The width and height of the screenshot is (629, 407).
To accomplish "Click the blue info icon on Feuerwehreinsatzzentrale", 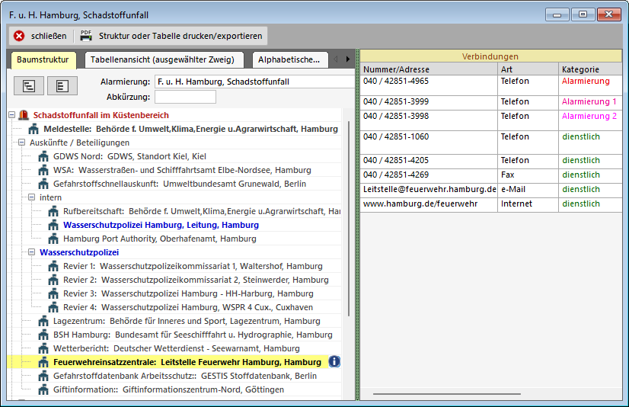I will 334,362.
